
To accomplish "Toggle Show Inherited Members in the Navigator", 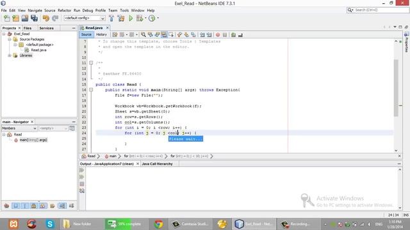I will pyautogui.click(x=6, y=206).
